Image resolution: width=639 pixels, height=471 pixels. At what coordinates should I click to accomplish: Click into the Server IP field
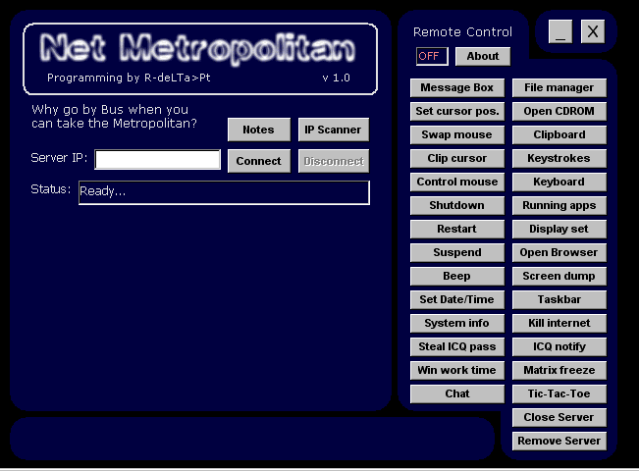click(158, 160)
